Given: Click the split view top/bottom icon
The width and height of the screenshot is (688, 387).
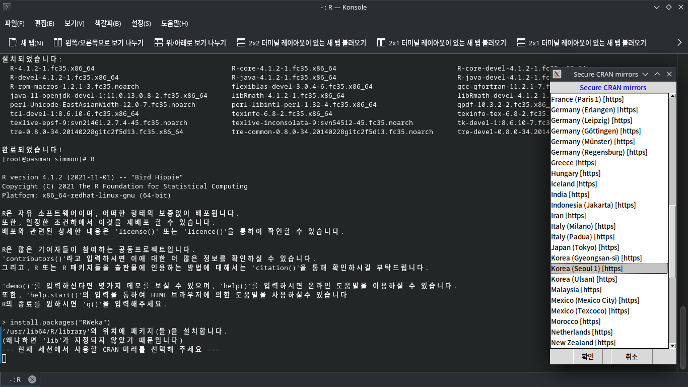Looking at the screenshot, I should coord(159,43).
